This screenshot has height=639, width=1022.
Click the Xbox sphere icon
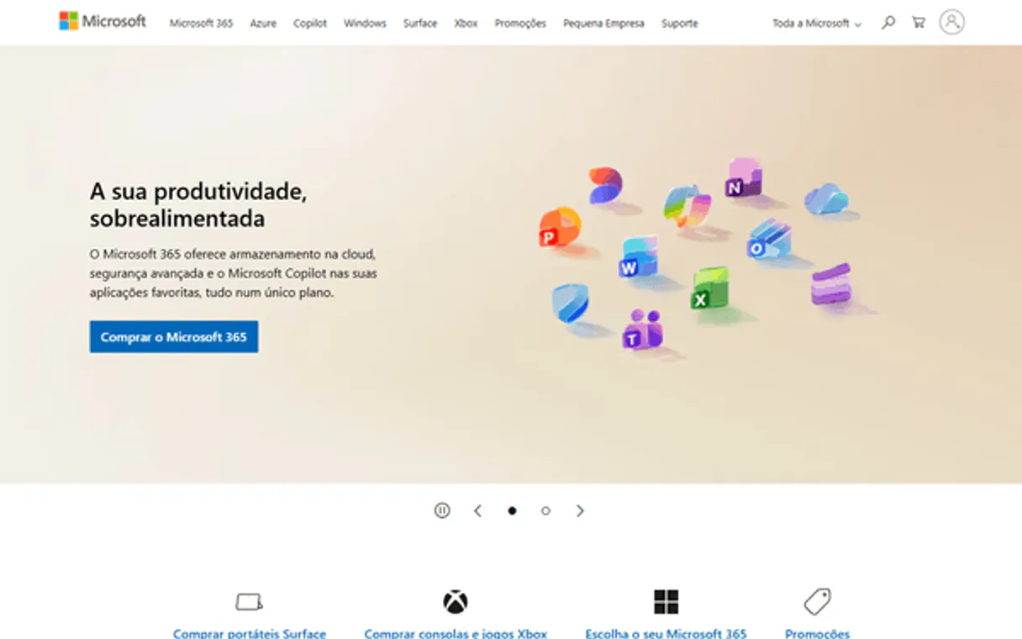[x=455, y=600]
